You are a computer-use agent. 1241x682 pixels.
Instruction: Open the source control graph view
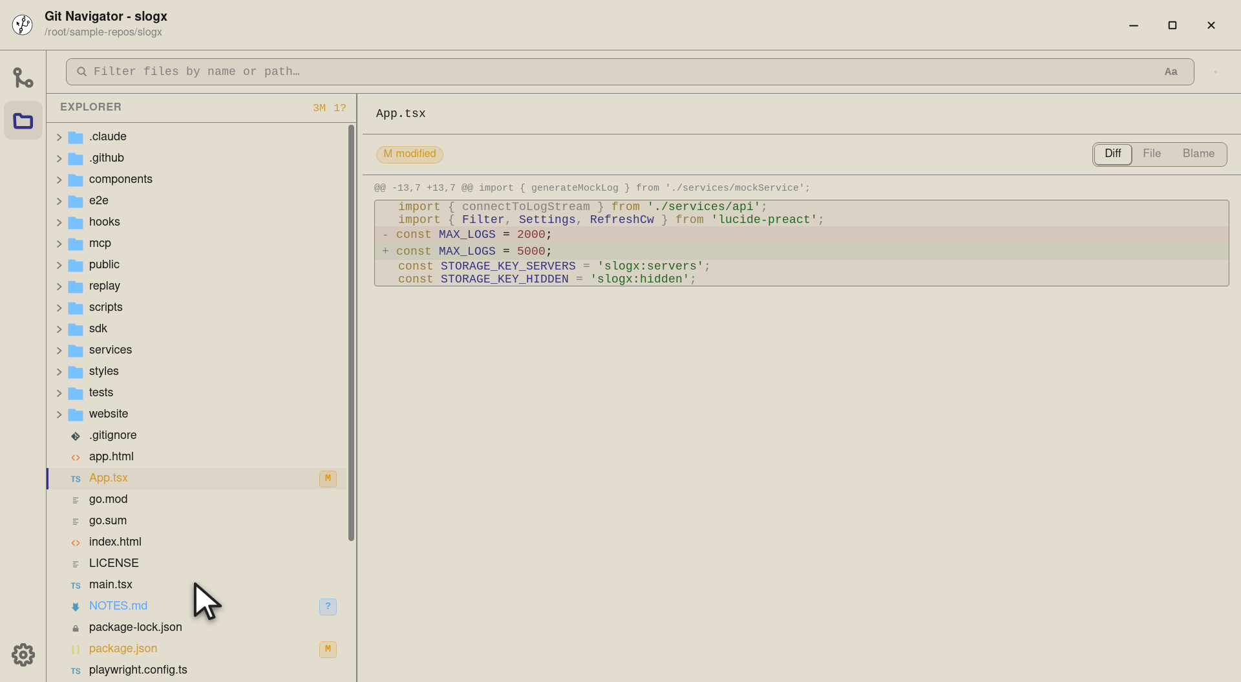[x=23, y=78]
